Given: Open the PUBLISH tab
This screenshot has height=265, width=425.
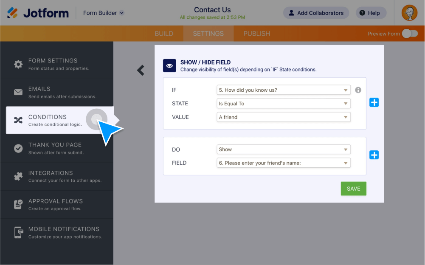Looking at the screenshot, I should 256,33.
